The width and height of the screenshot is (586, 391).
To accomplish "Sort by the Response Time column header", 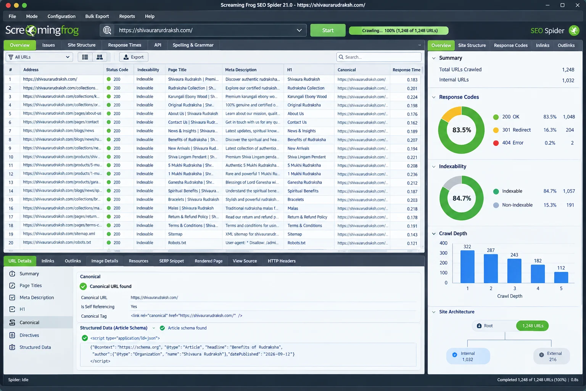I will pos(406,70).
